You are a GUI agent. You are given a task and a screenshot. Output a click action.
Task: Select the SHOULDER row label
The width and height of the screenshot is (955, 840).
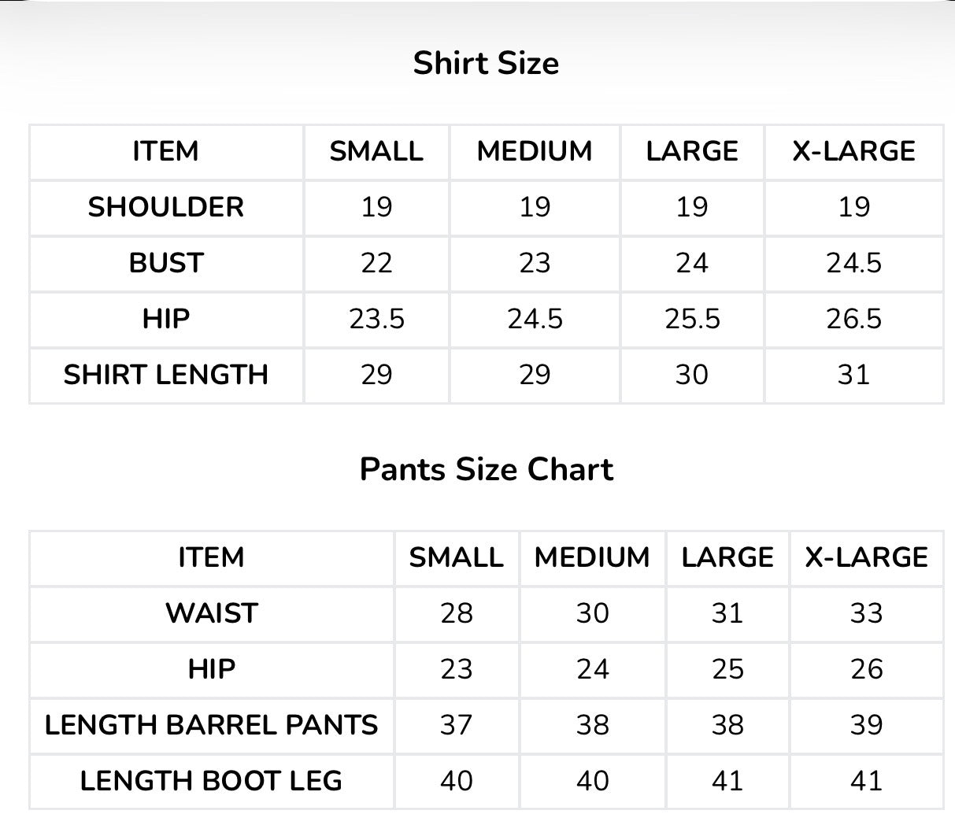(x=166, y=207)
